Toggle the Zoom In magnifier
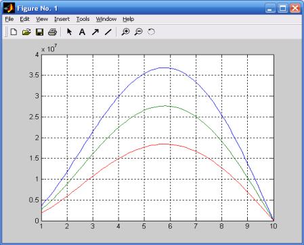The height and width of the screenshot is (245, 304). (x=125, y=32)
